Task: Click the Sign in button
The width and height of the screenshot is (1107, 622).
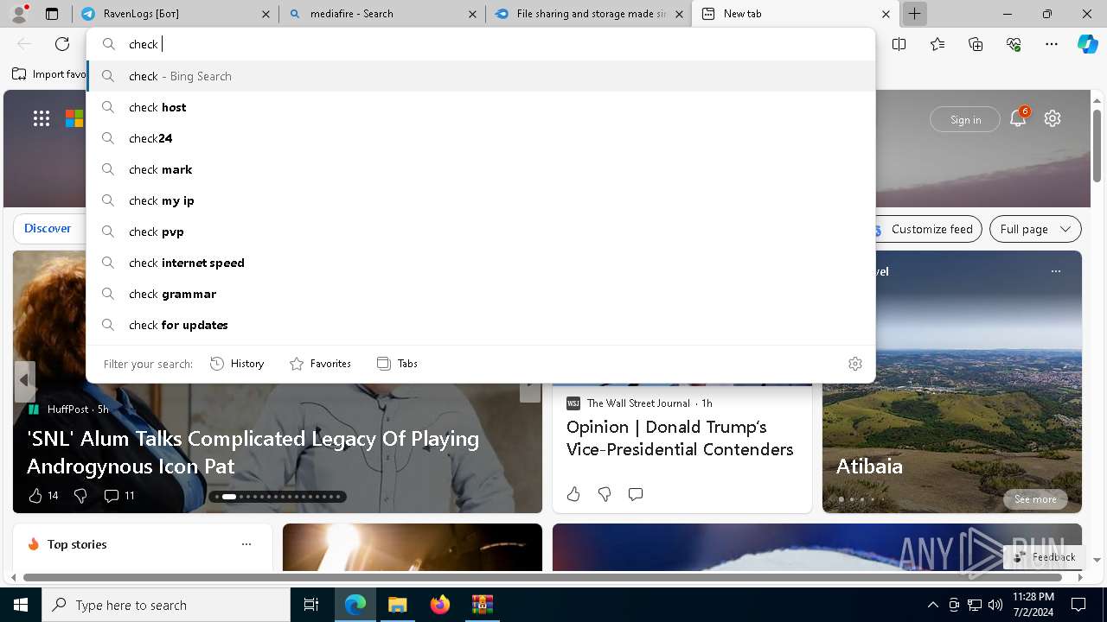Action: (965, 119)
